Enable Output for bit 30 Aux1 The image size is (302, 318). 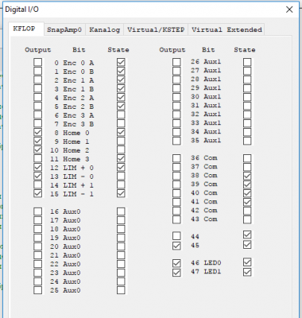176,97
